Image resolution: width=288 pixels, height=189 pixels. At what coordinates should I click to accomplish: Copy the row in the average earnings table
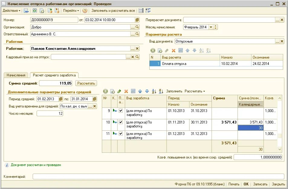[x=112, y=91]
